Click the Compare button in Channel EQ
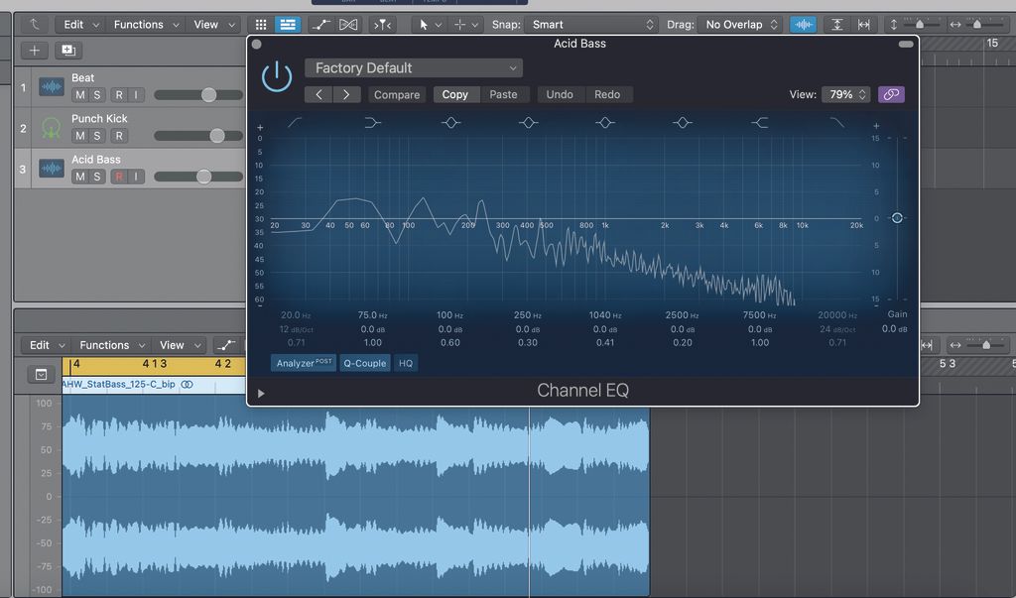The image size is (1016, 598). (x=396, y=94)
